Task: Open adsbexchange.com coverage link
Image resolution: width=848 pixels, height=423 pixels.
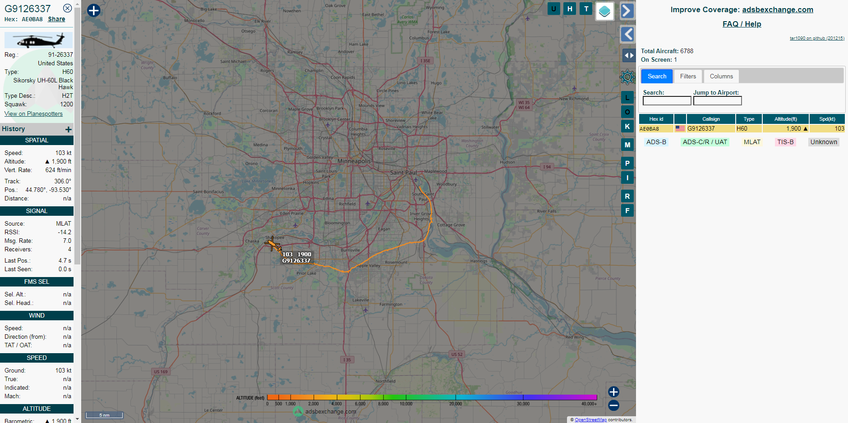Action: click(778, 9)
